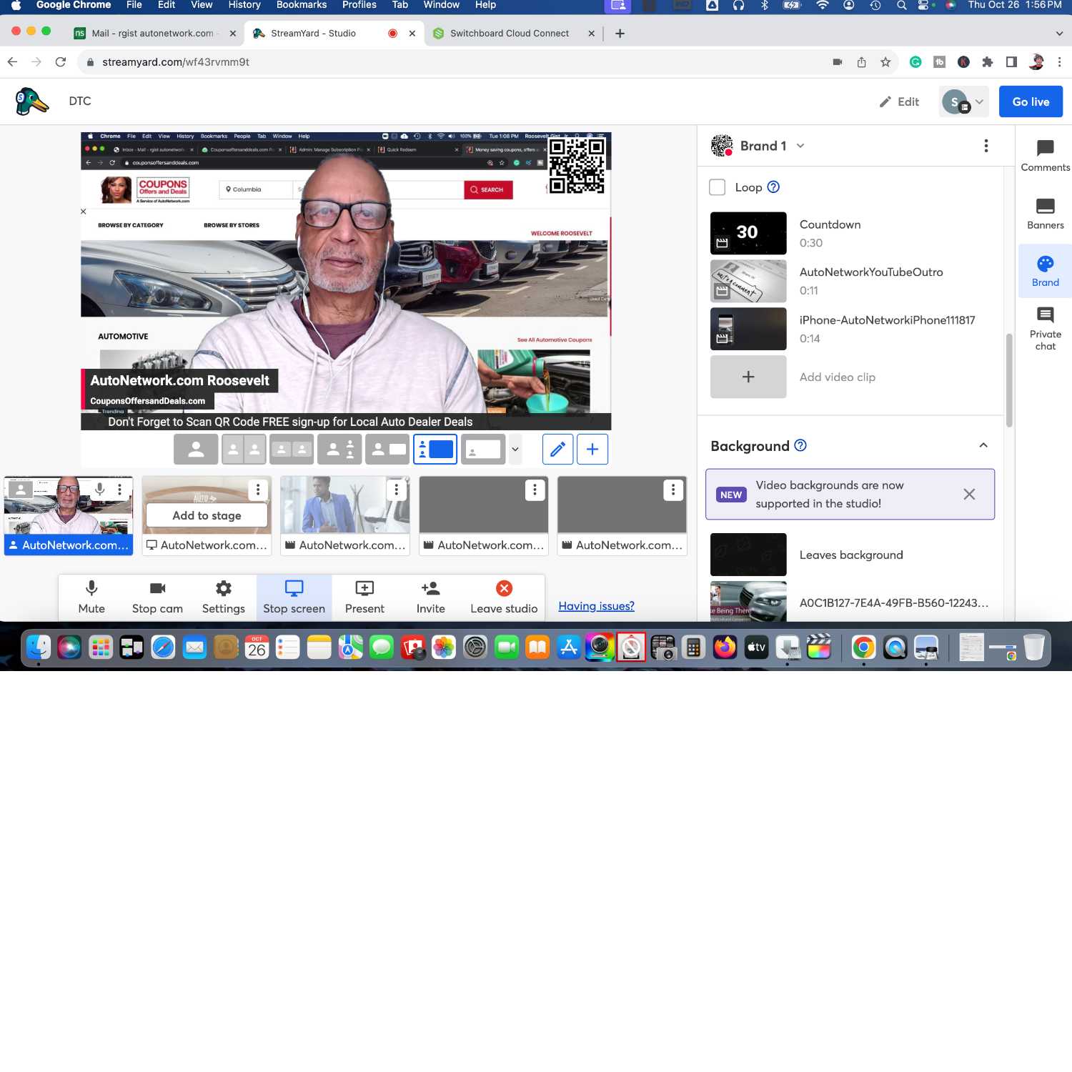Dismiss the video backgrounds notice
Viewport: 1072px width, 1072px height.
pos(969,494)
